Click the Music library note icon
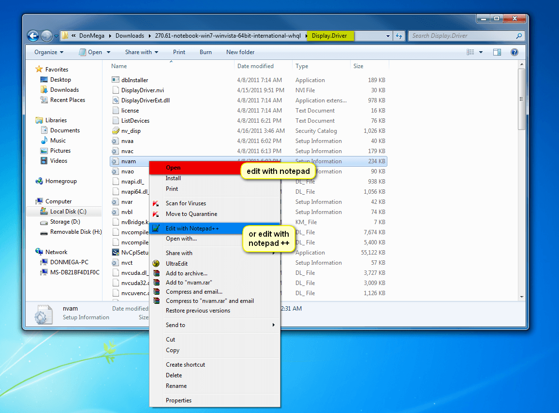The width and height of the screenshot is (559, 413). click(x=44, y=140)
